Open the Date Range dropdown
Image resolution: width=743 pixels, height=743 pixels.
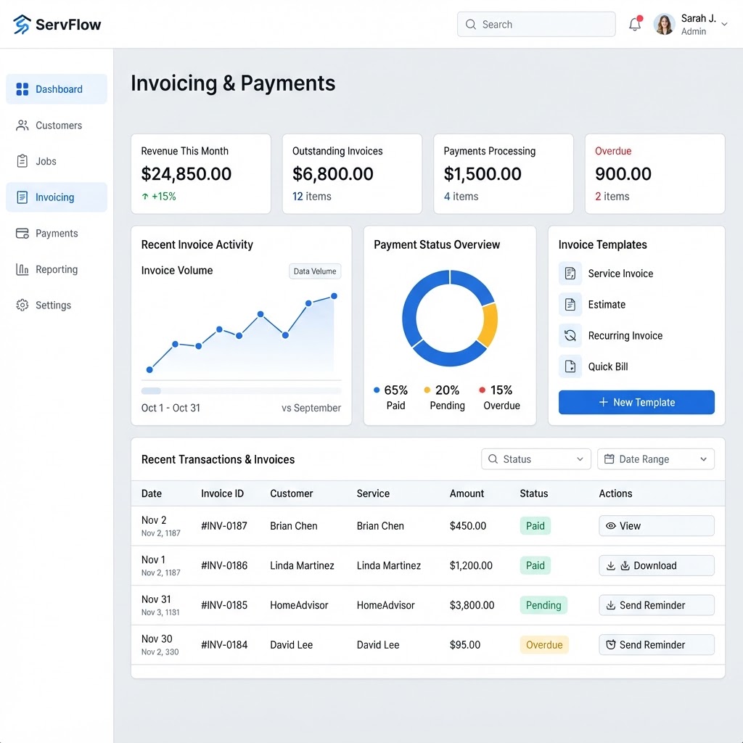656,459
